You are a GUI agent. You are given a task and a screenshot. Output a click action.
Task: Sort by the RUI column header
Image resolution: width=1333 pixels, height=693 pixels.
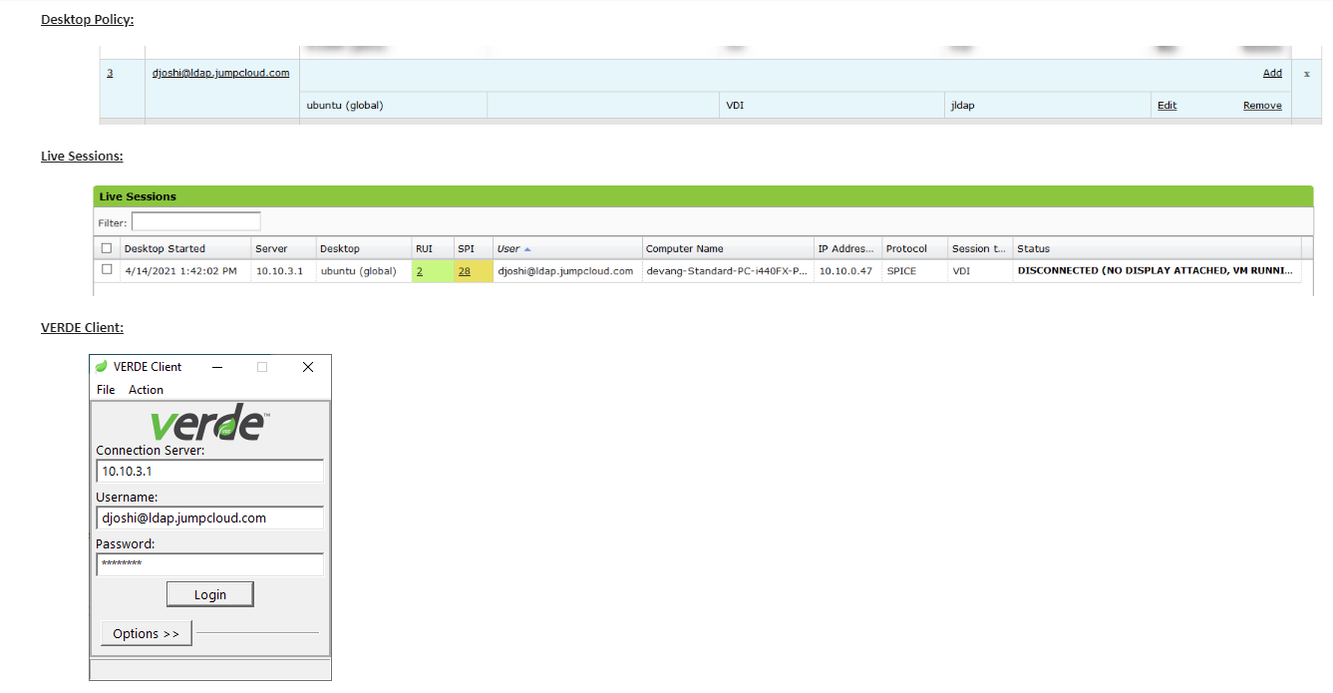click(432, 248)
